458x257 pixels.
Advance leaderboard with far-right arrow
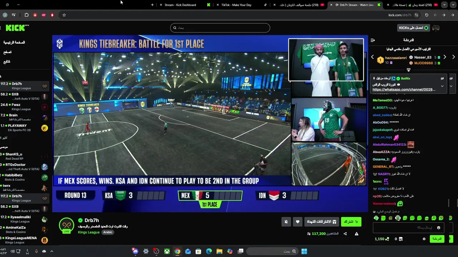pyautogui.click(x=453, y=57)
